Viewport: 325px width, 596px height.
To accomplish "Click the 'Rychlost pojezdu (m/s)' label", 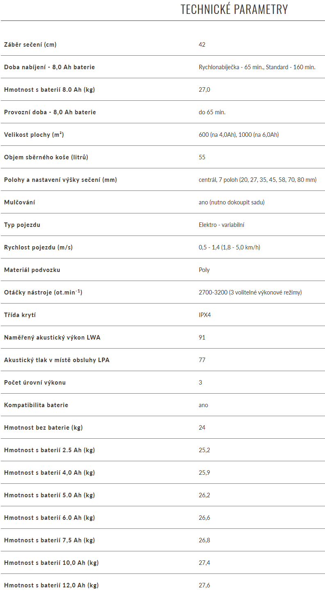I will tap(39, 247).
